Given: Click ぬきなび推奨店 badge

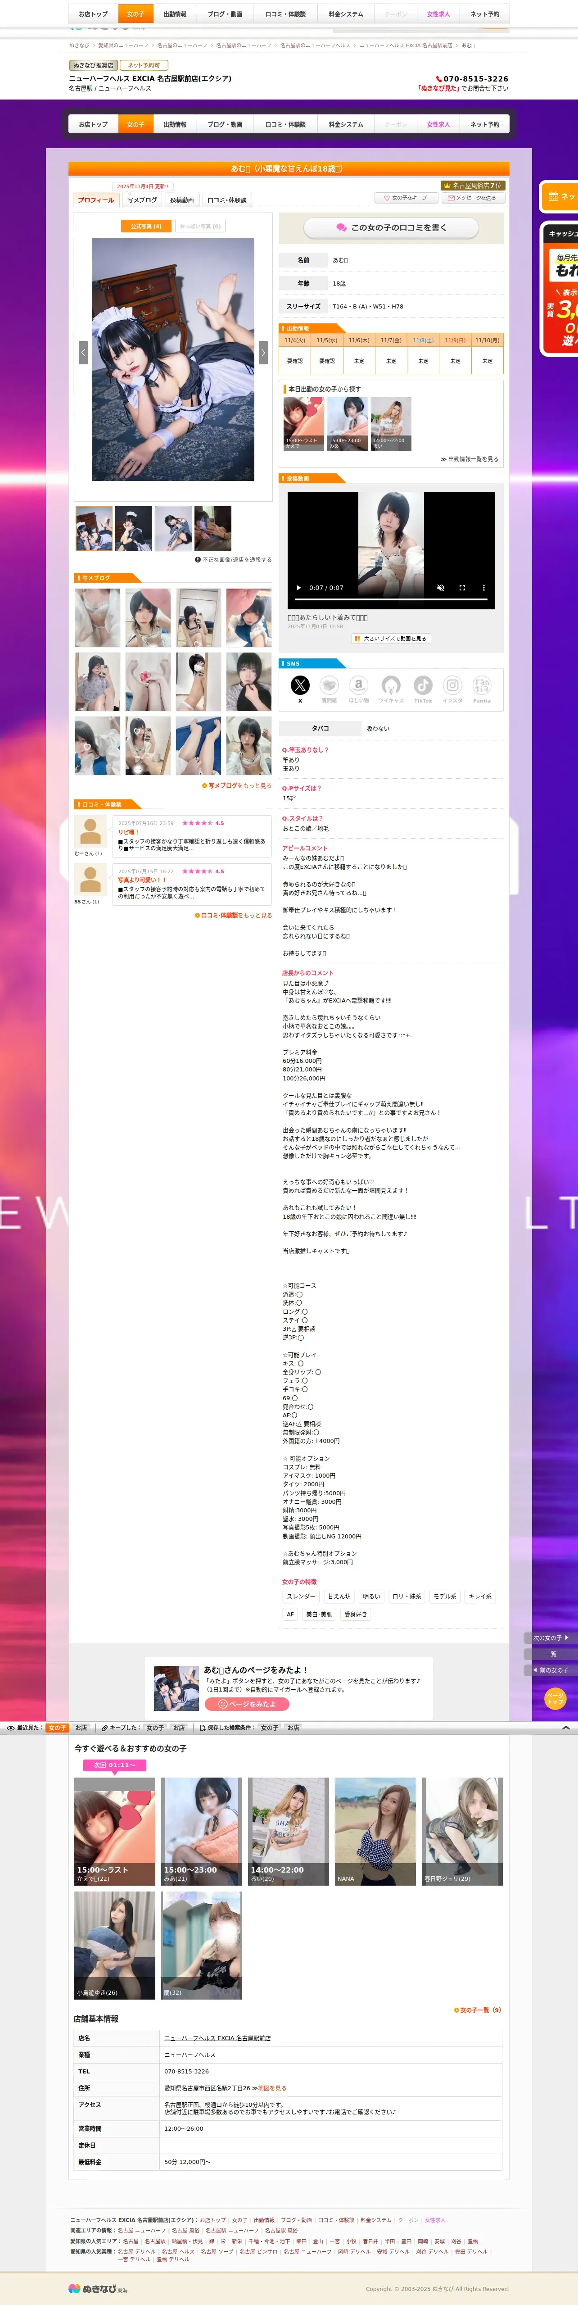Looking at the screenshot, I should point(94,65).
